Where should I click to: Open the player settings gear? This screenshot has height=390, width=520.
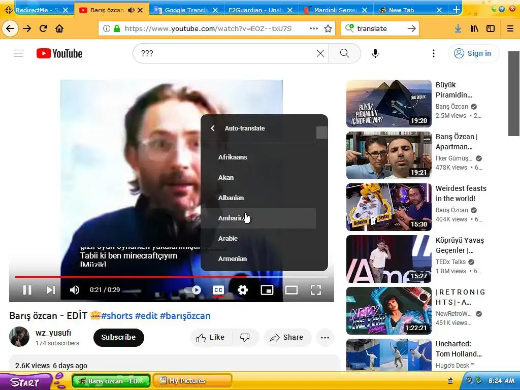click(x=243, y=290)
